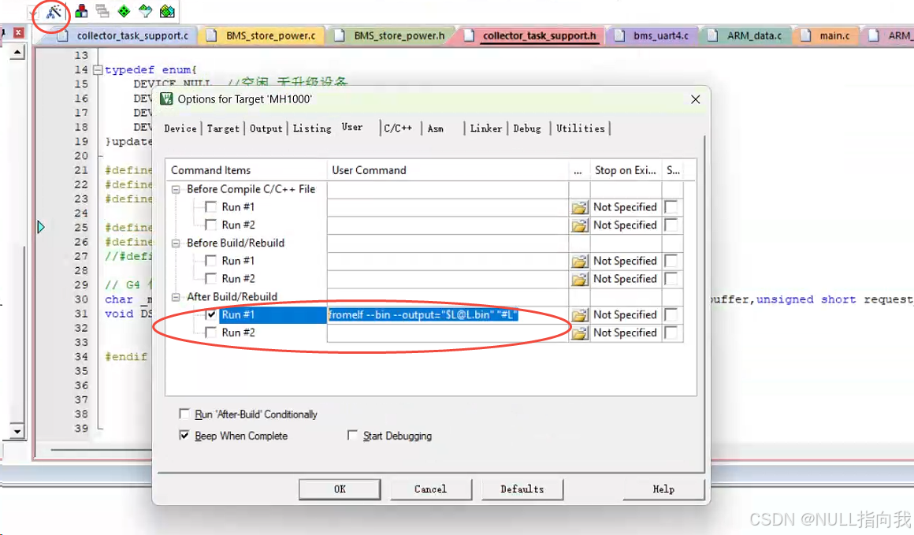
Task: Open toolbar dropdown arrow beside wand icon
Action: click(32, 13)
